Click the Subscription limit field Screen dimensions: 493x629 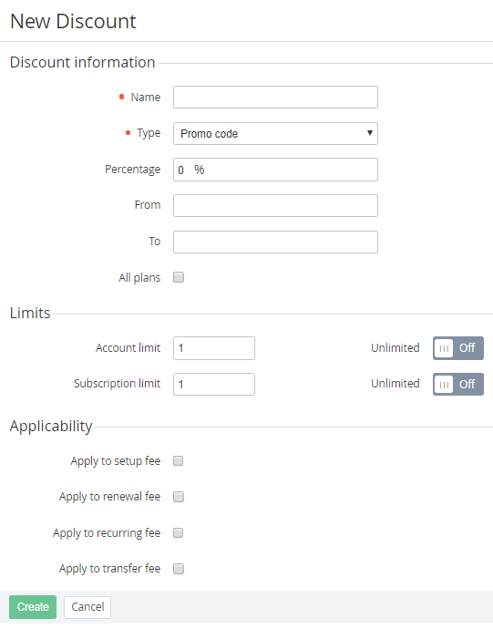[214, 385]
